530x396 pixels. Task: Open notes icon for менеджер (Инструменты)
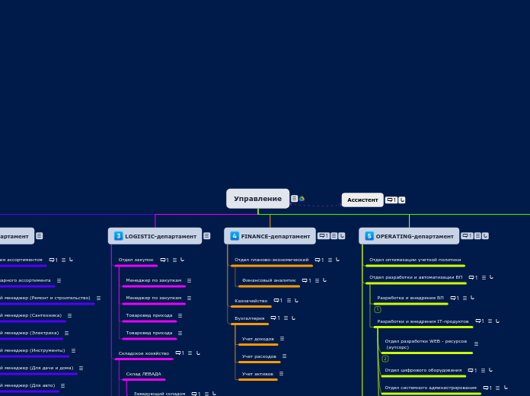pos(73,350)
